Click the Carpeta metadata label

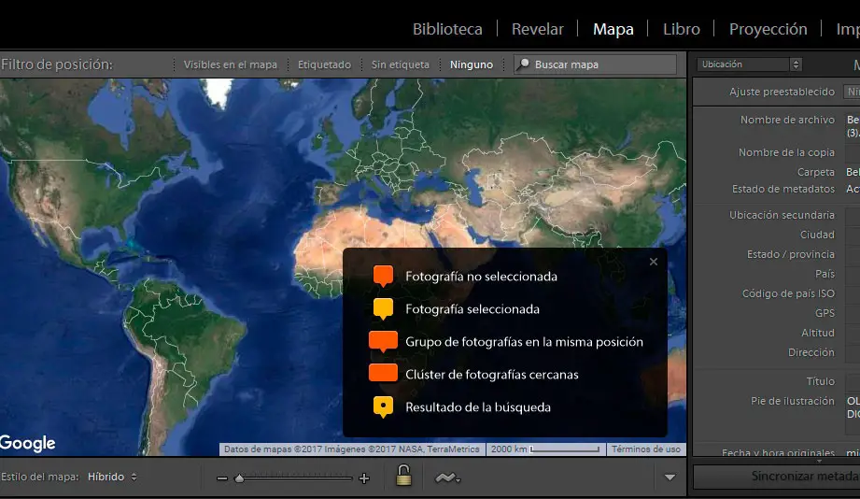[x=815, y=172]
